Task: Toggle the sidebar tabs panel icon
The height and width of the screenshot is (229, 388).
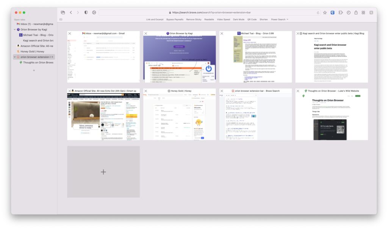Action: click(x=63, y=12)
